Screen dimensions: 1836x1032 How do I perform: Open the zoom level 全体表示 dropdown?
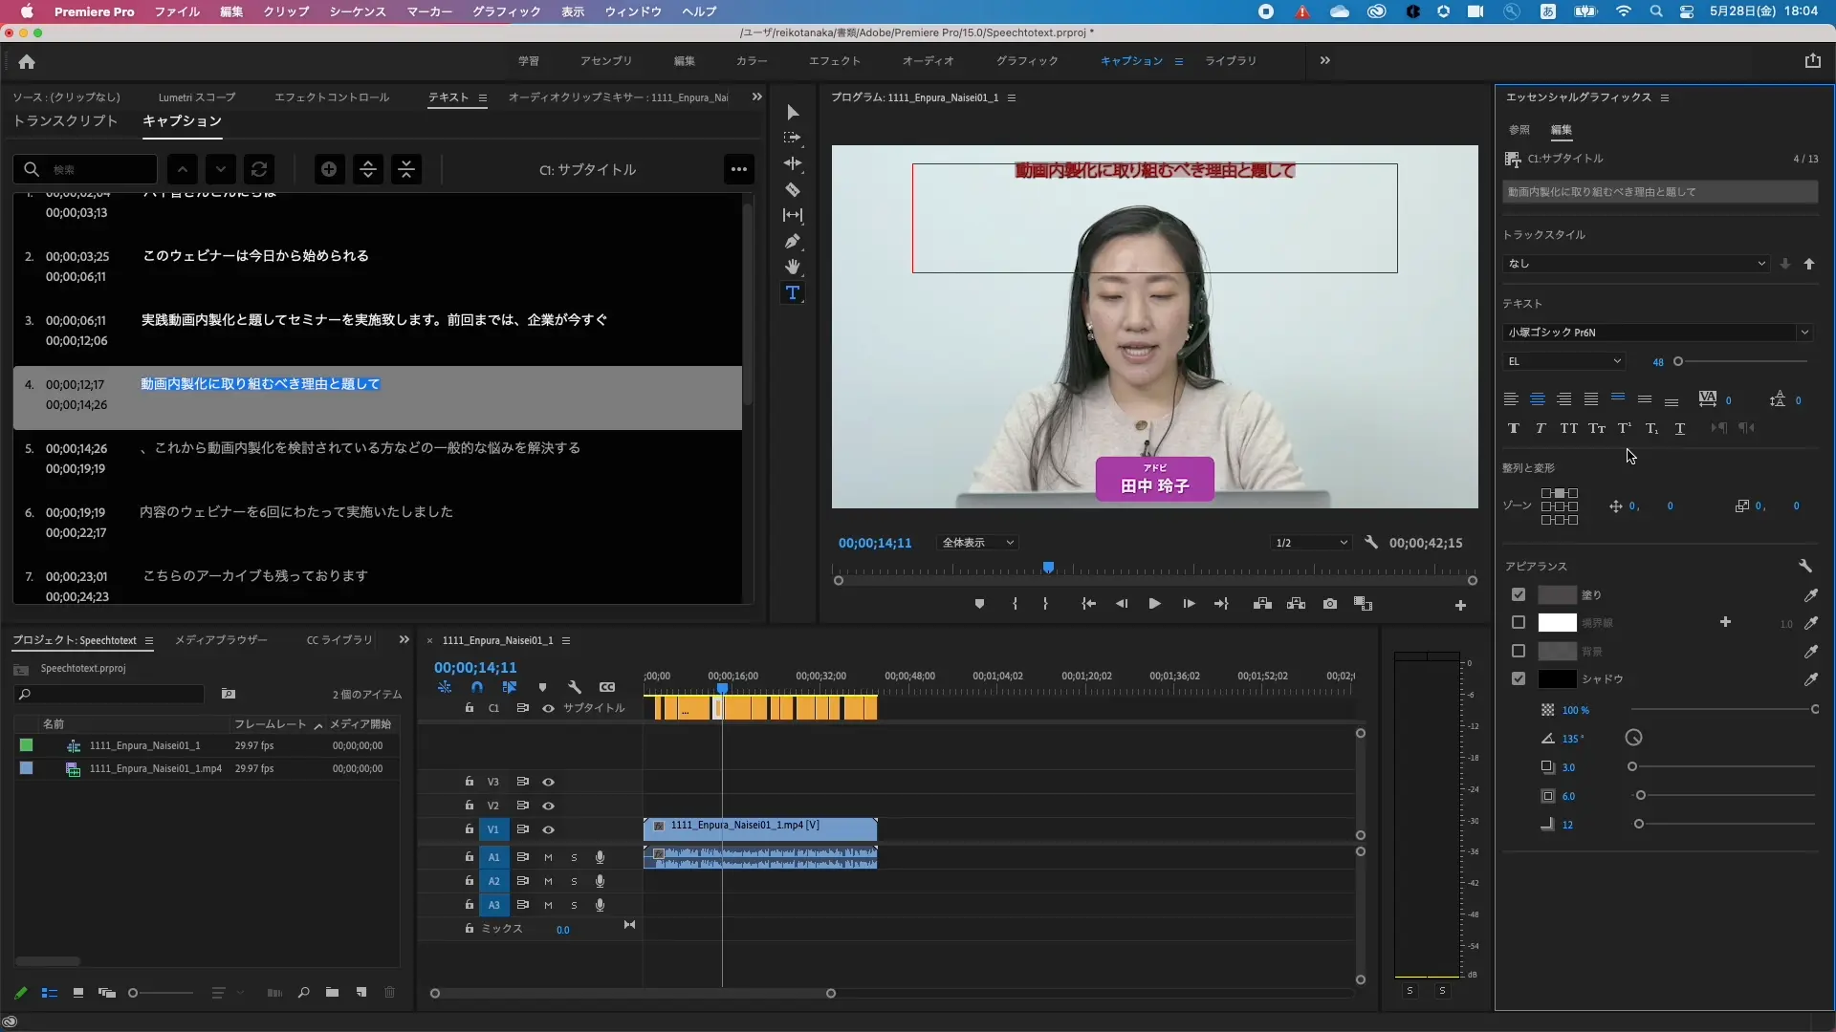pyautogui.click(x=977, y=543)
